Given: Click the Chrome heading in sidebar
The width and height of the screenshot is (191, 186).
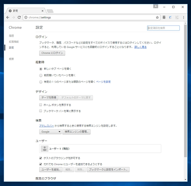Looking at the screenshot, I should click(x=15, y=27).
